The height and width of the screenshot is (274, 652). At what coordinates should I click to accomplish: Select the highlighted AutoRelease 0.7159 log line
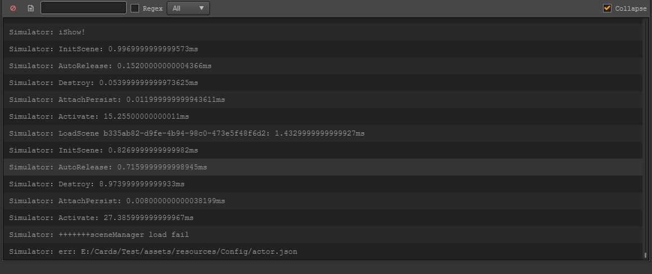coord(108,167)
